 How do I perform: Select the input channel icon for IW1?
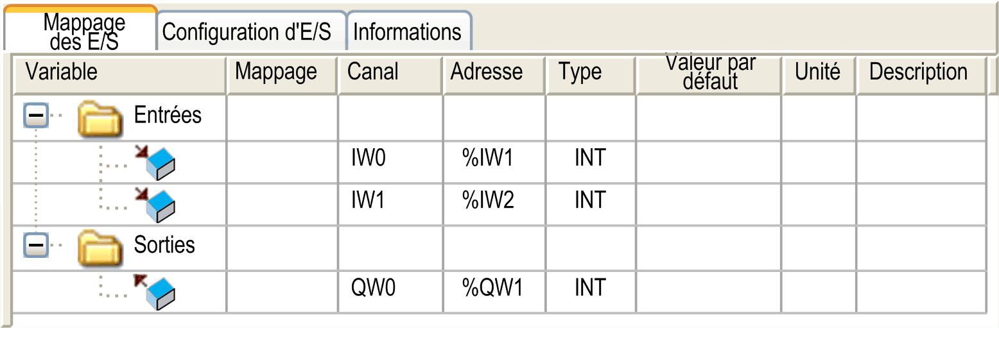(155, 205)
